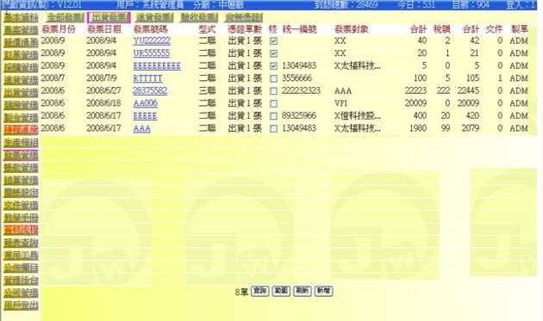543x321 pixels.
Task: Select 文件管理 in the sidebar
Action: click(21, 206)
